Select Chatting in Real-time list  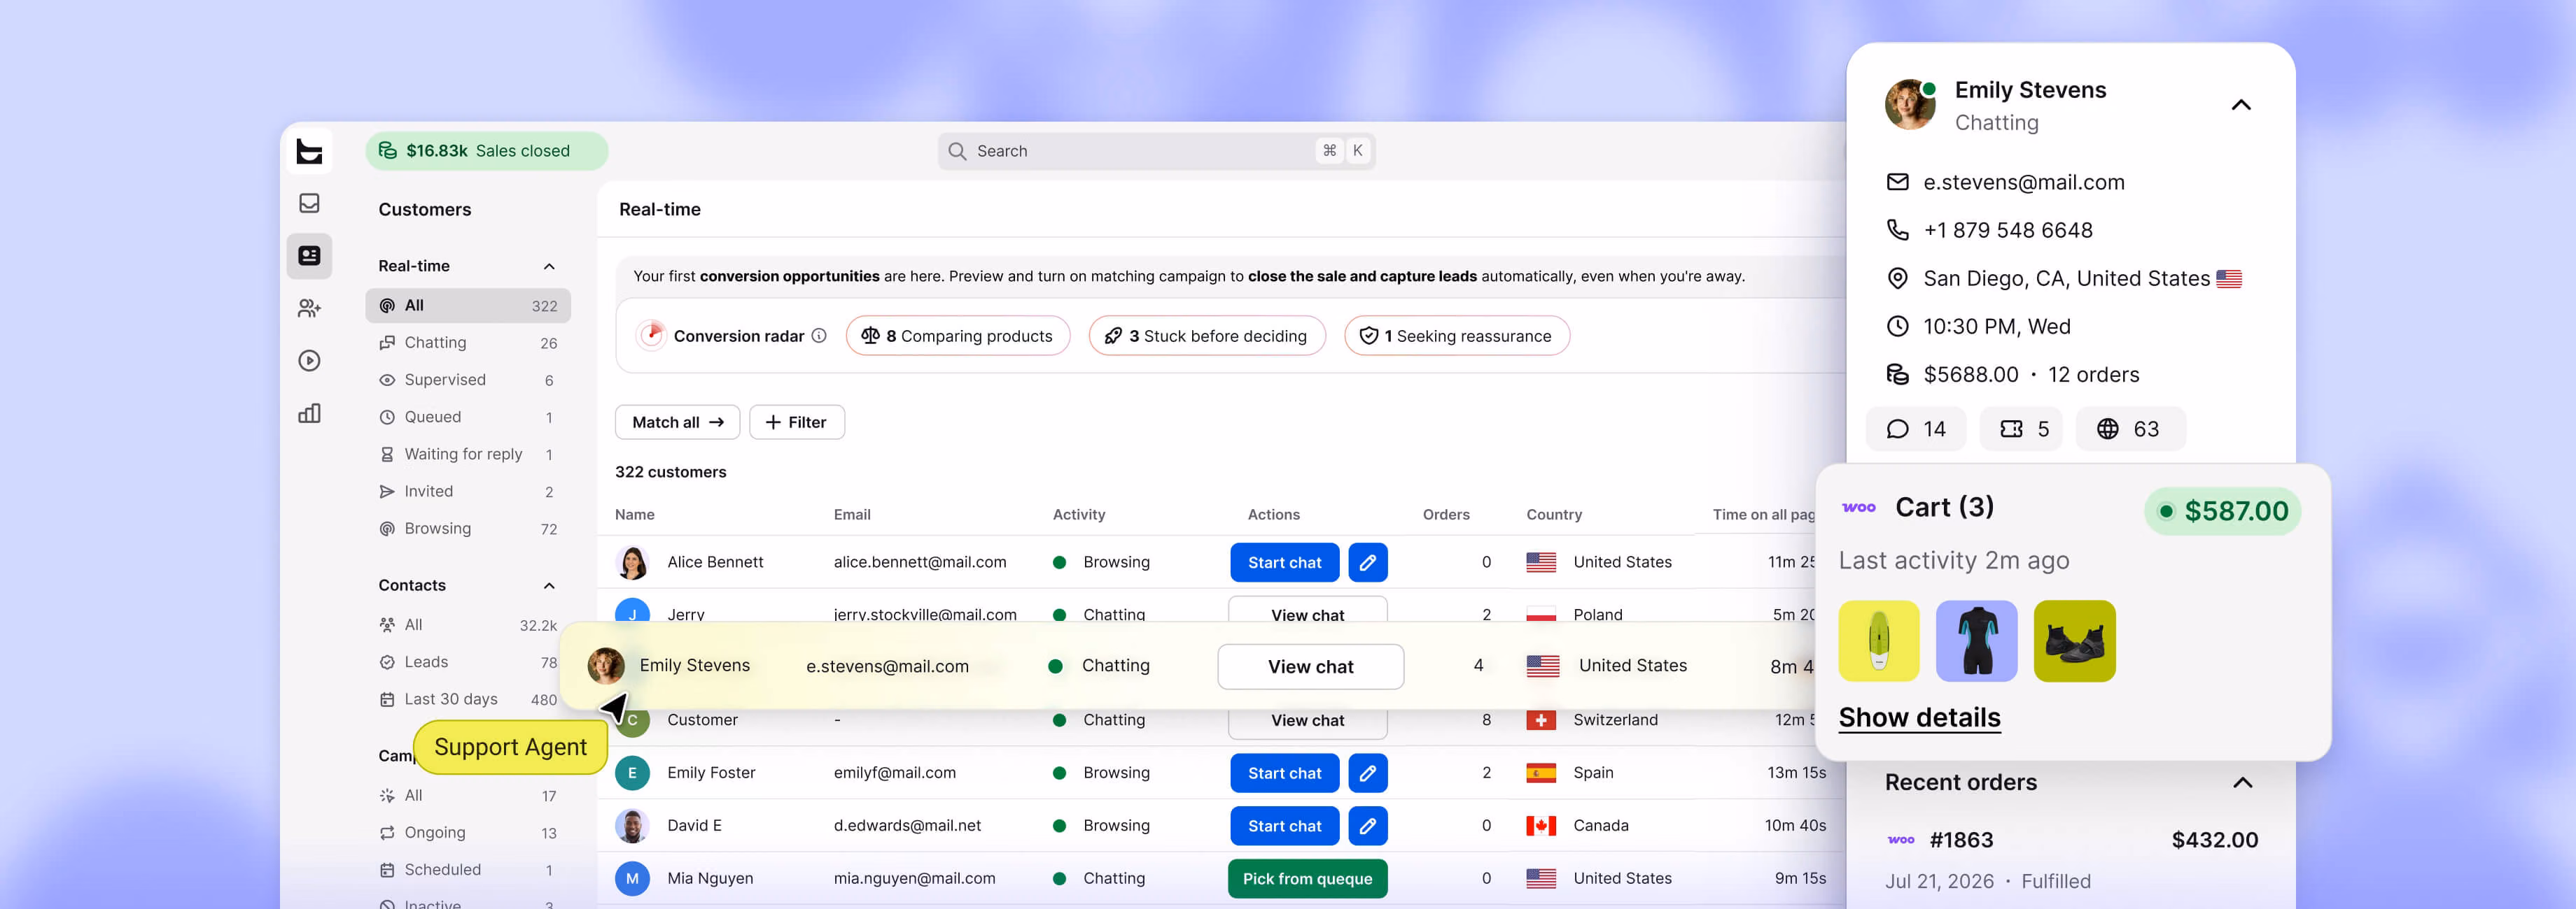coord(468,343)
